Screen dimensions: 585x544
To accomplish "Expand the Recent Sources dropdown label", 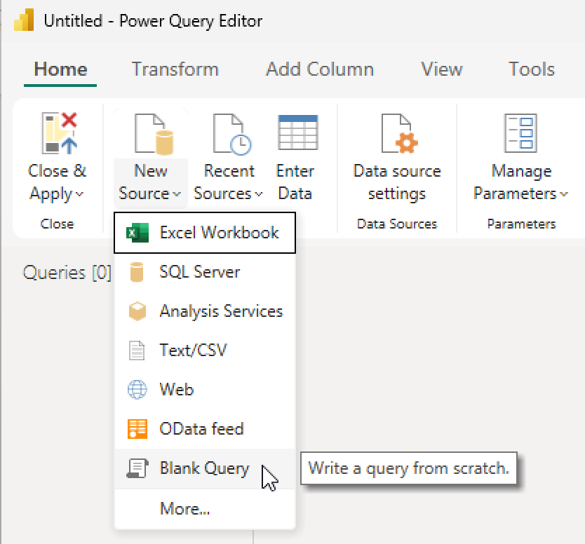I will pos(229,182).
